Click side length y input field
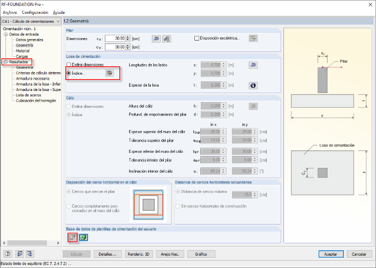The width and height of the screenshot is (376, 268). point(211,73)
